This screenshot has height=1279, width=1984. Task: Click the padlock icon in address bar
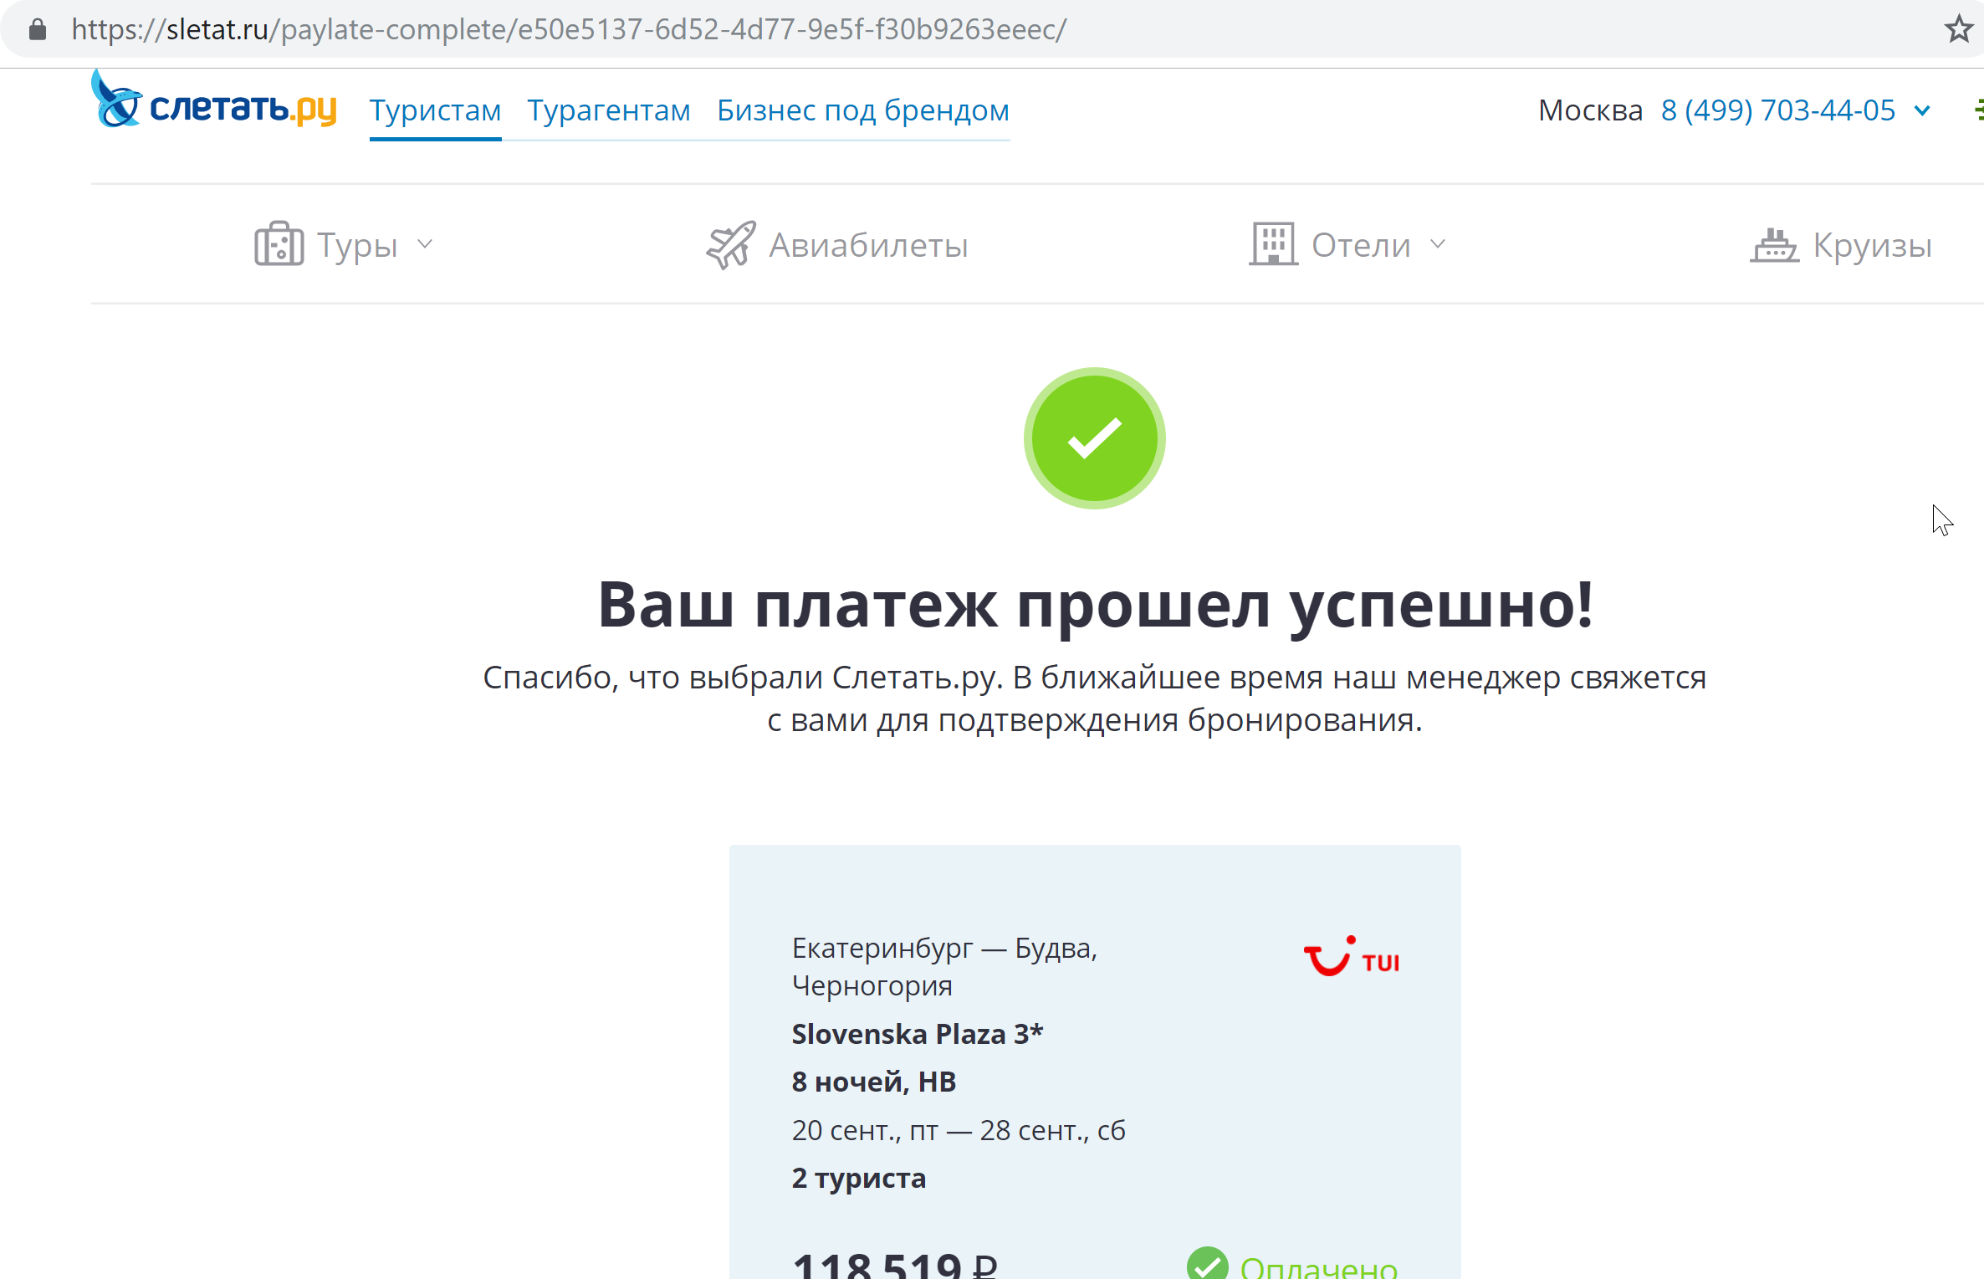37,28
